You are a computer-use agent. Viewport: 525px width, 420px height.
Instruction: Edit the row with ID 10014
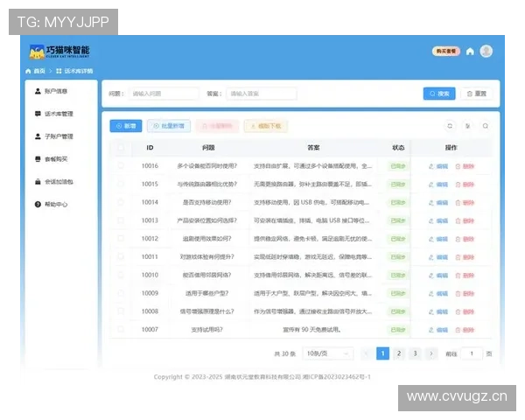[438, 203]
